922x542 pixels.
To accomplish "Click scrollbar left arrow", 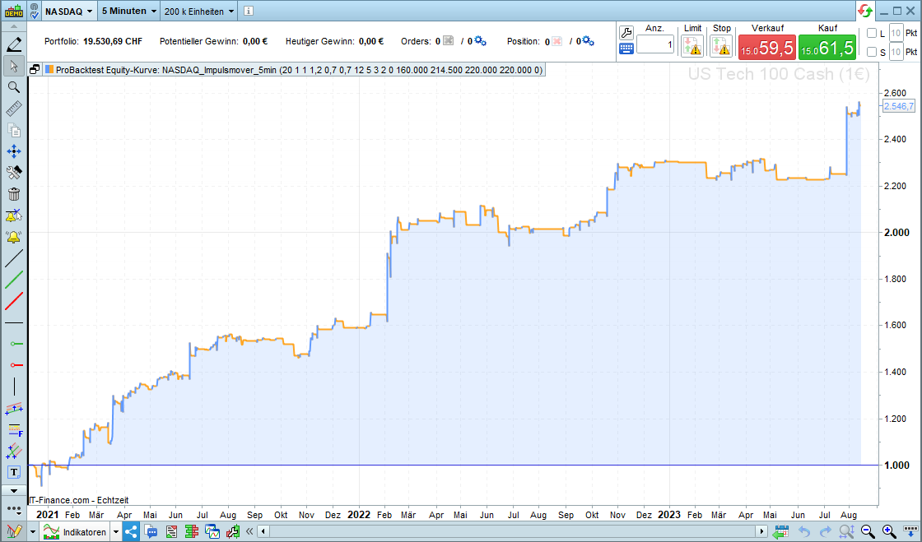I will [x=263, y=532].
